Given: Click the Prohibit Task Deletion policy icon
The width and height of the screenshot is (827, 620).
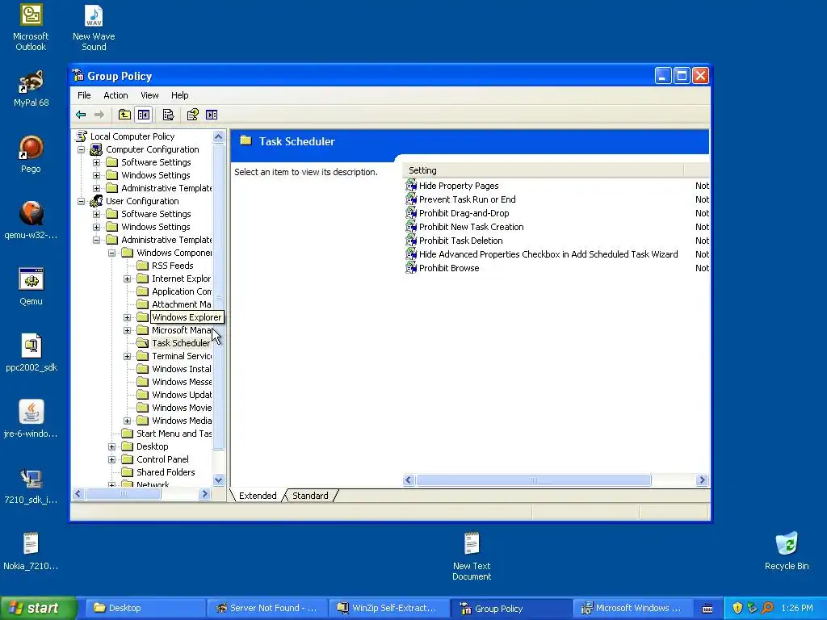Looking at the screenshot, I should [x=411, y=241].
